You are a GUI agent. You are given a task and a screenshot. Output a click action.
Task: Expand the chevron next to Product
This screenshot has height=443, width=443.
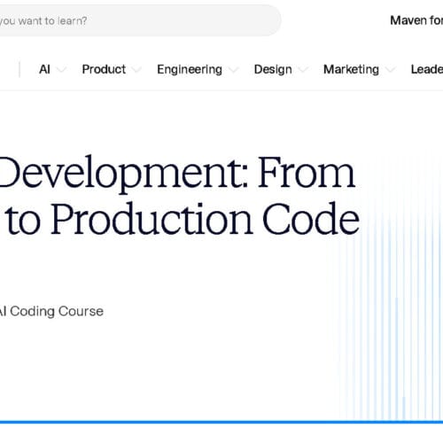click(136, 70)
